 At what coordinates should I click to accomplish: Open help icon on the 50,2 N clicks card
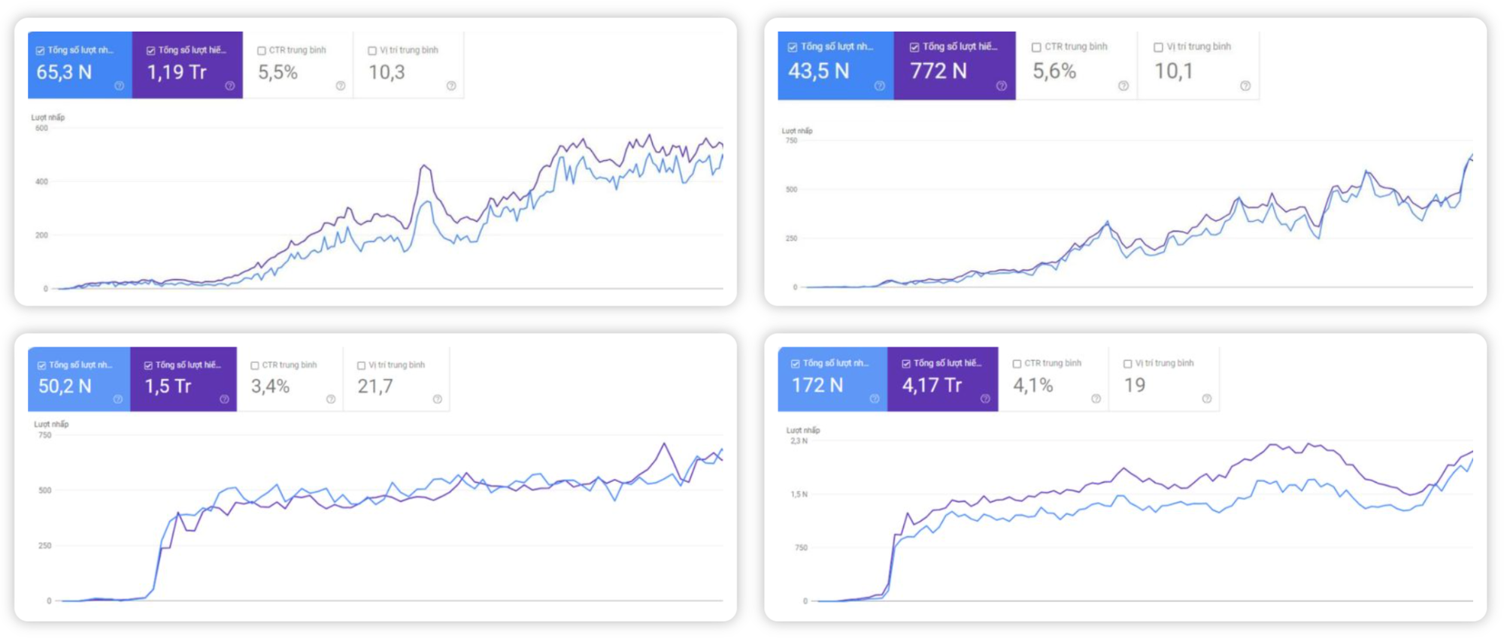coord(117,399)
